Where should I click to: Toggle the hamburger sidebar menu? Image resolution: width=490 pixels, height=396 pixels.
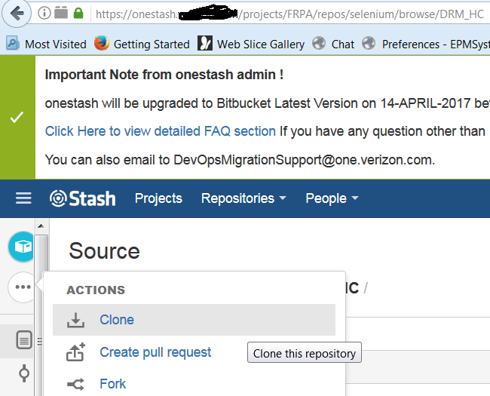tap(23, 198)
